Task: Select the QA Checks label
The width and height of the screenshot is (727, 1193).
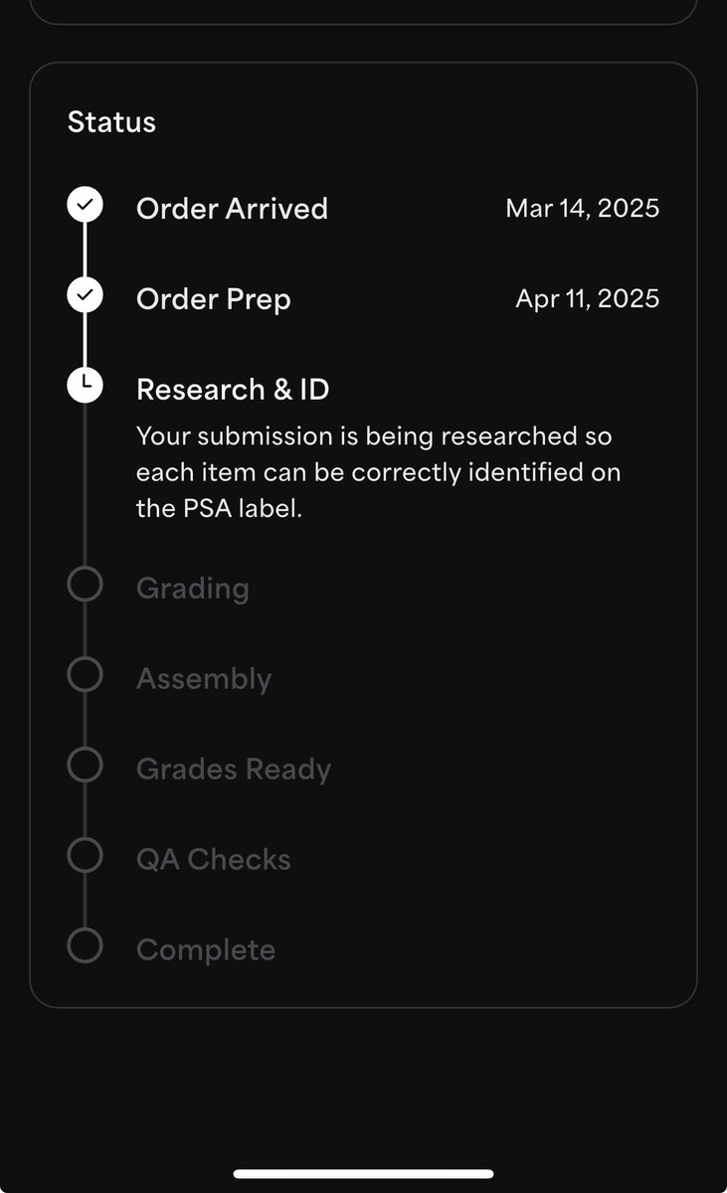Action: click(214, 860)
